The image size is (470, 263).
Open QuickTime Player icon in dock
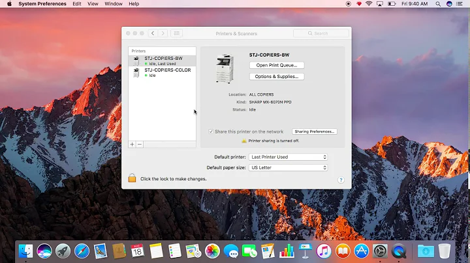tap(399, 251)
